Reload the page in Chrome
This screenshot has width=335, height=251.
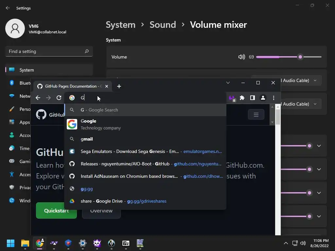coord(59,98)
